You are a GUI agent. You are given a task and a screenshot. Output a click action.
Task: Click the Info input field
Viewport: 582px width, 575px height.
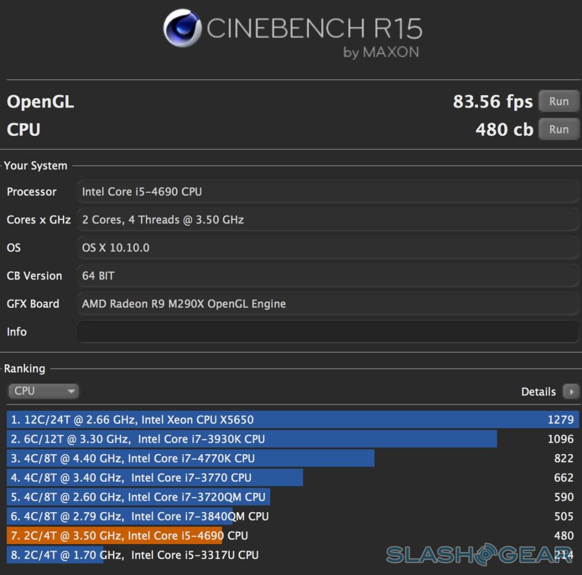(328, 332)
